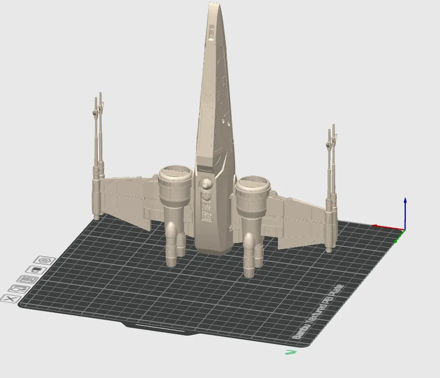
Task: Click the arrange objects on plate icon
Action: (x=27, y=279)
